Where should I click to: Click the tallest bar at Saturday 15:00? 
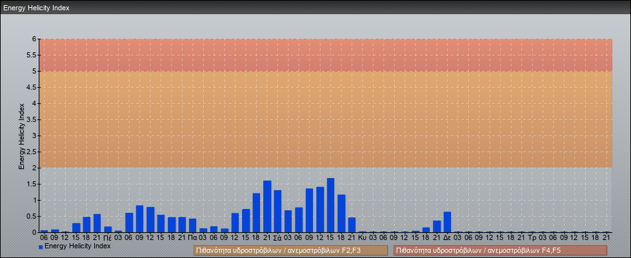coord(330,205)
